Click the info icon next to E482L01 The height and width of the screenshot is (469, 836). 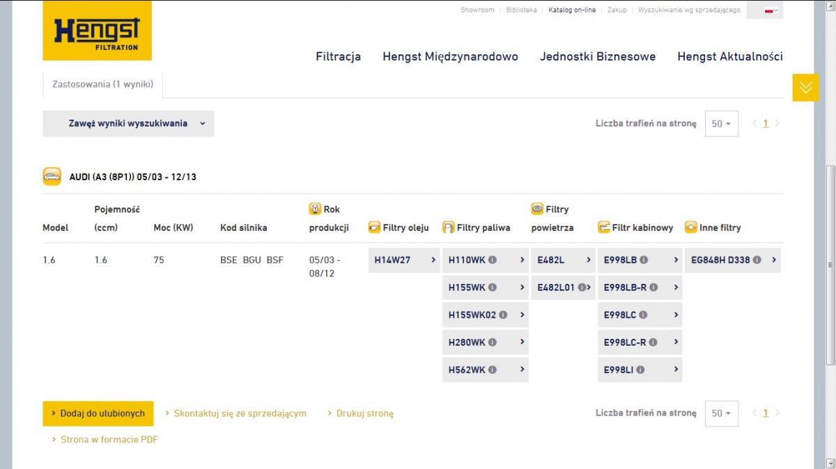(x=582, y=287)
